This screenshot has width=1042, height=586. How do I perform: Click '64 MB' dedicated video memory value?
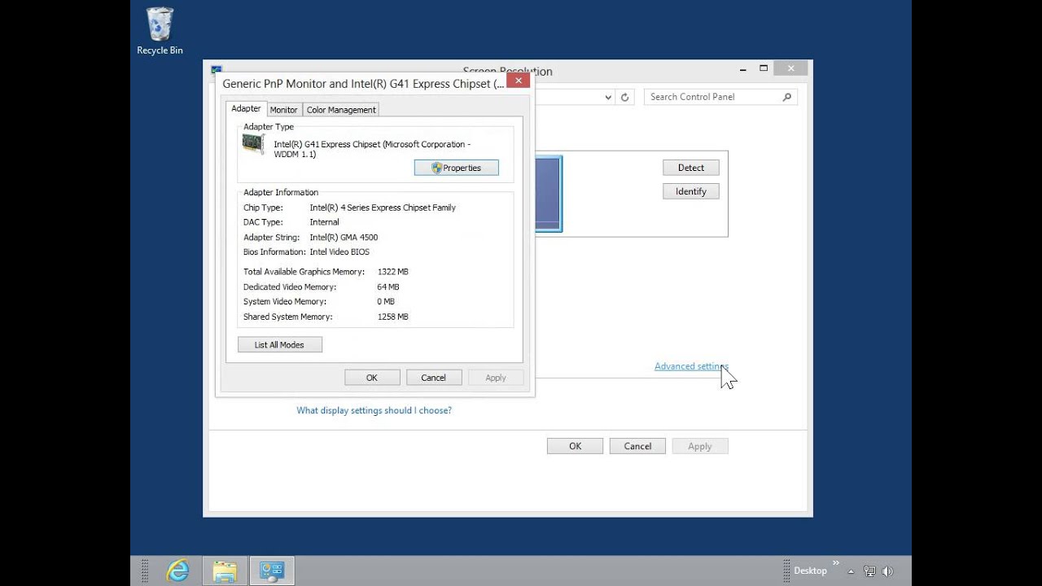coord(388,287)
